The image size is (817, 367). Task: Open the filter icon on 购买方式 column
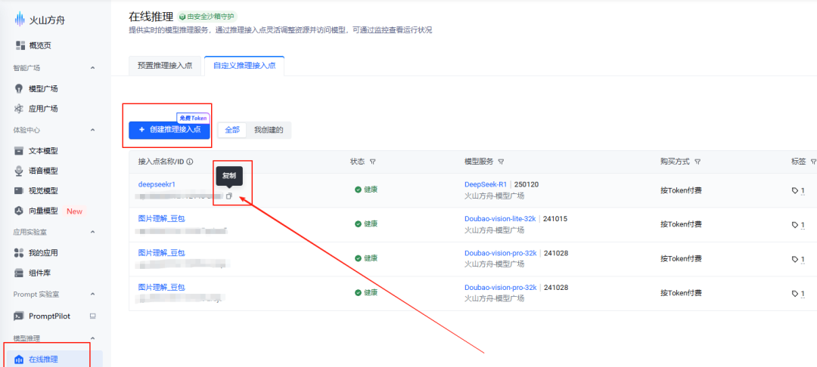(697, 162)
